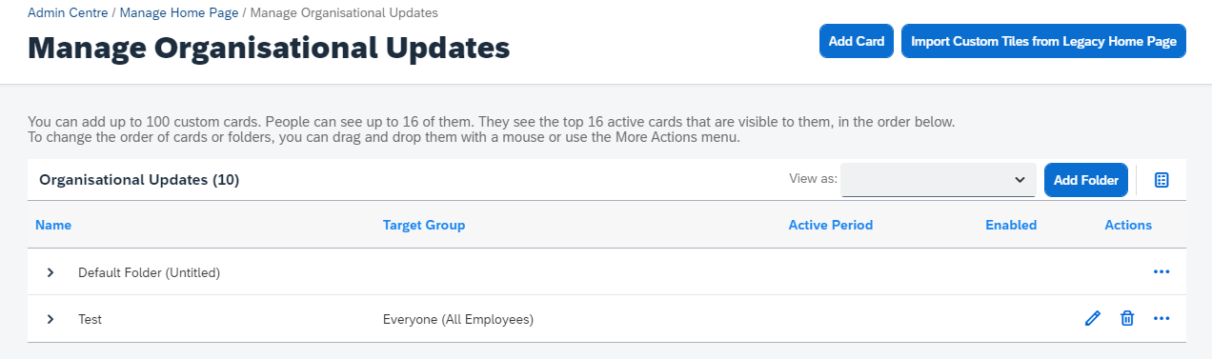This screenshot has height=359, width=1212.
Task: Delete the Test folder using trash icon
Action: [x=1127, y=319]
